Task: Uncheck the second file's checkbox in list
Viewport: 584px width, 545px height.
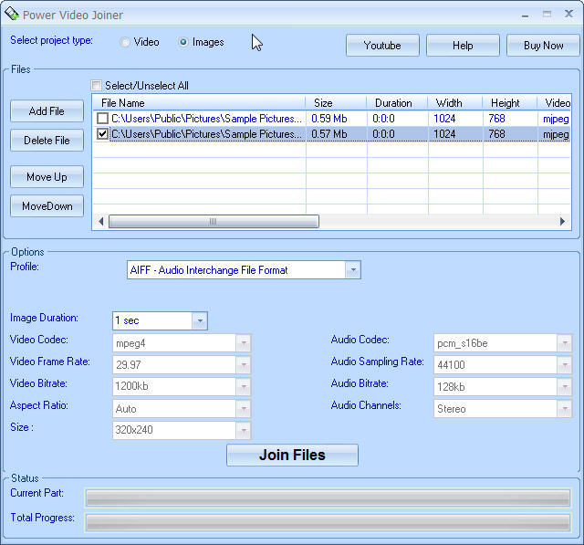Action: click(x=103, y=134)
